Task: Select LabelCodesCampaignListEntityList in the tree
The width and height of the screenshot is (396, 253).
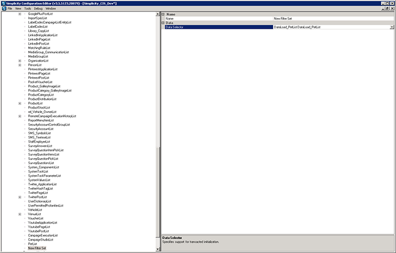Action: [49, 22]
